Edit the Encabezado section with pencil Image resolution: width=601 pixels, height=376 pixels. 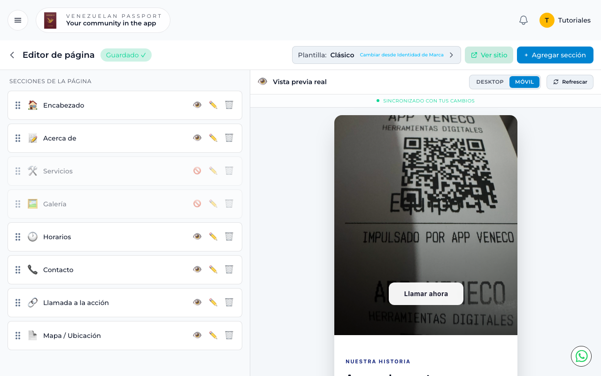pyautogui.click(x=213, y=105)
